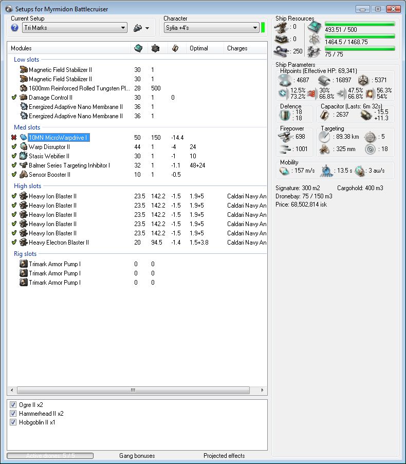Viewport: 406px width, 464px height.
Task: Open the setup help question-mark icon
Action: coord(14,28)
